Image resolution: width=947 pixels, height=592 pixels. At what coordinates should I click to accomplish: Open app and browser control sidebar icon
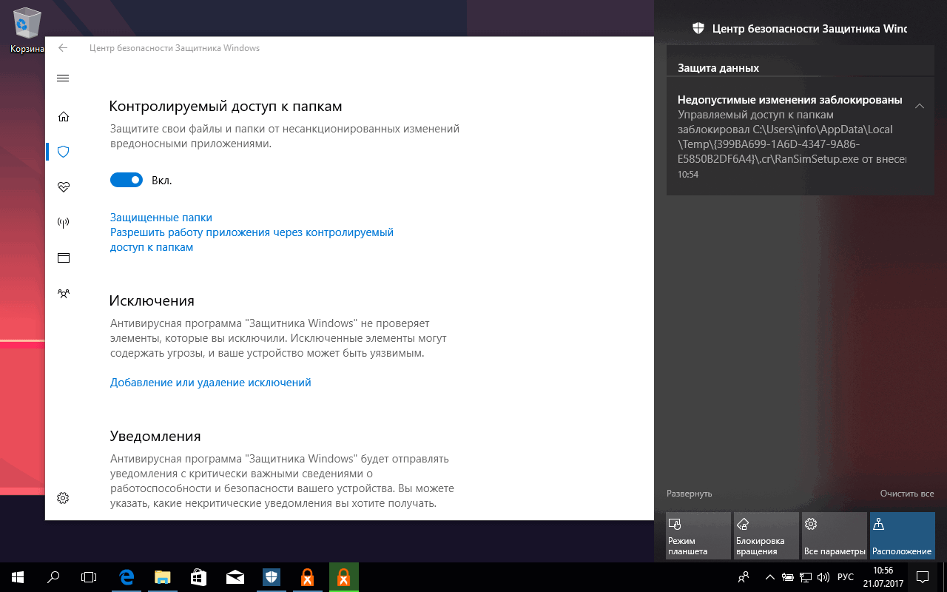pyautogui.click(x=63, y=258)
